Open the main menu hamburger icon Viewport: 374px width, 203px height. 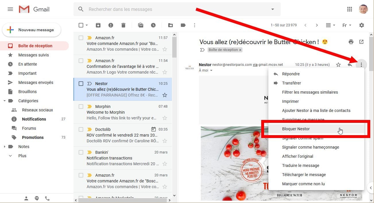coord(10,9)
